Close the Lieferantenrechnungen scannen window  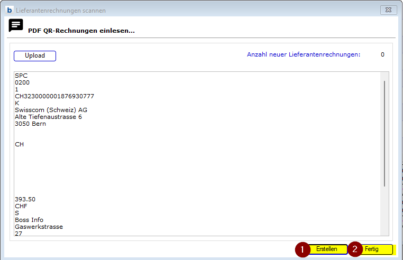pos(388,10)
